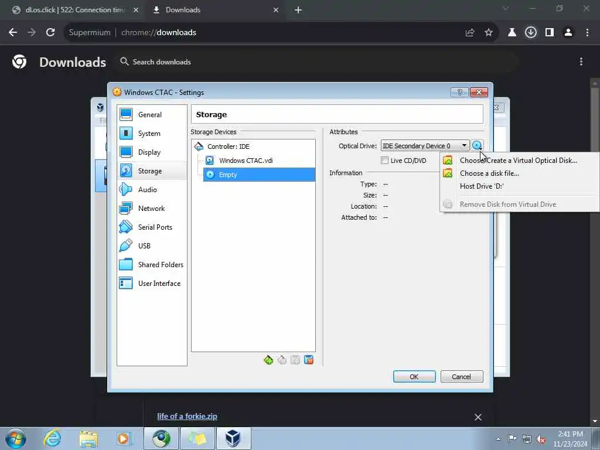The width and height of the screenshot is (600, 450).
Task: Bookmark this page with the star icon
Action: pyautogui.click(x=489, y=33)
